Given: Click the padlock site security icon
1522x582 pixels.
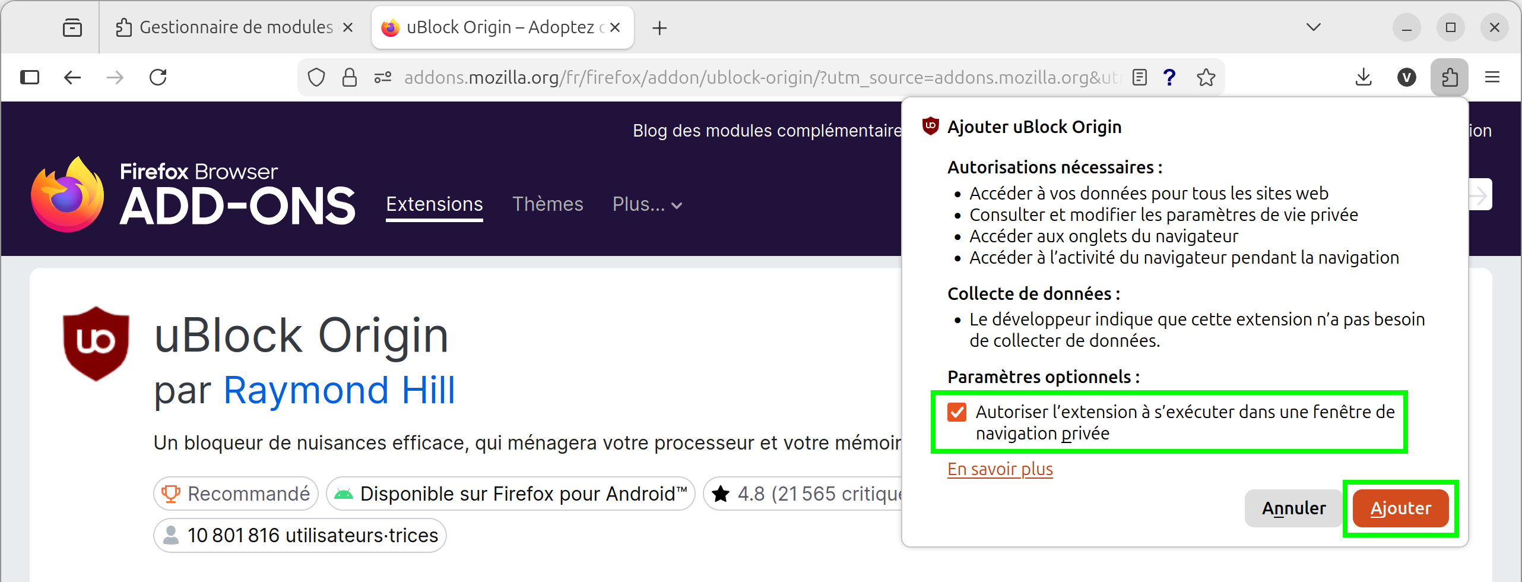Looking at the screenshot, I should [350, 77].
